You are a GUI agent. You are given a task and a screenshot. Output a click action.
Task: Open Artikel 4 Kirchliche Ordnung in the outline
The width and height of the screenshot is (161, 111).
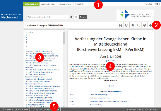click(x=37, y=63)
